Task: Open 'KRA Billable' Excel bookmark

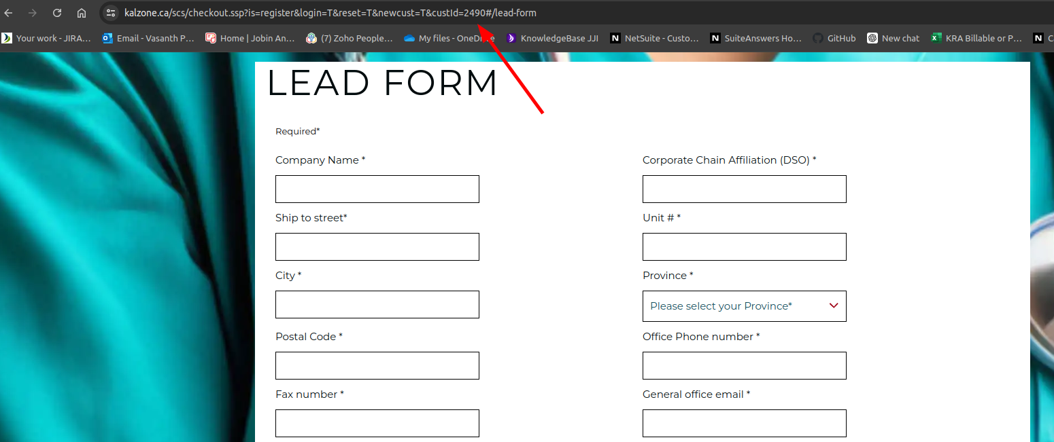Action: tap(976, 39)
